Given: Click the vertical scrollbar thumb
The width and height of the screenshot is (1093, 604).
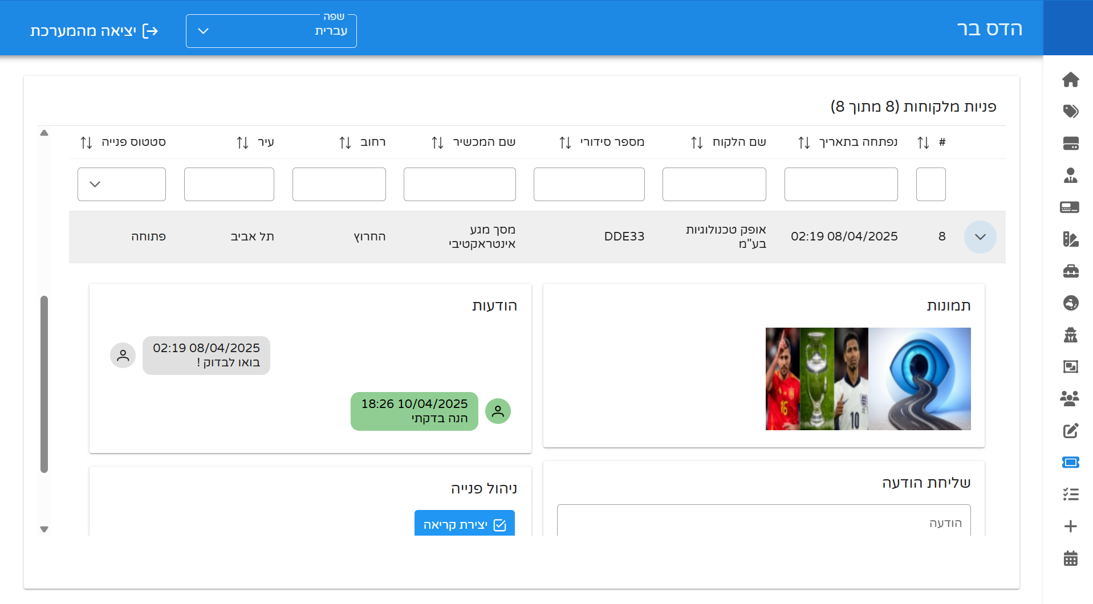Looking at the screenshot, I should coord(44,384).
